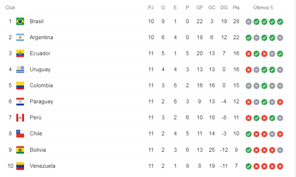The height and width of the screenshot is (177, 296).
Task: Click the Perú flag icon
Action: 20,118
